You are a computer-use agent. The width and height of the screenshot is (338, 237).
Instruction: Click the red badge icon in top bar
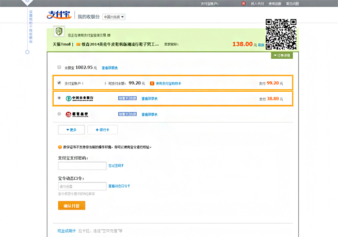244,4
